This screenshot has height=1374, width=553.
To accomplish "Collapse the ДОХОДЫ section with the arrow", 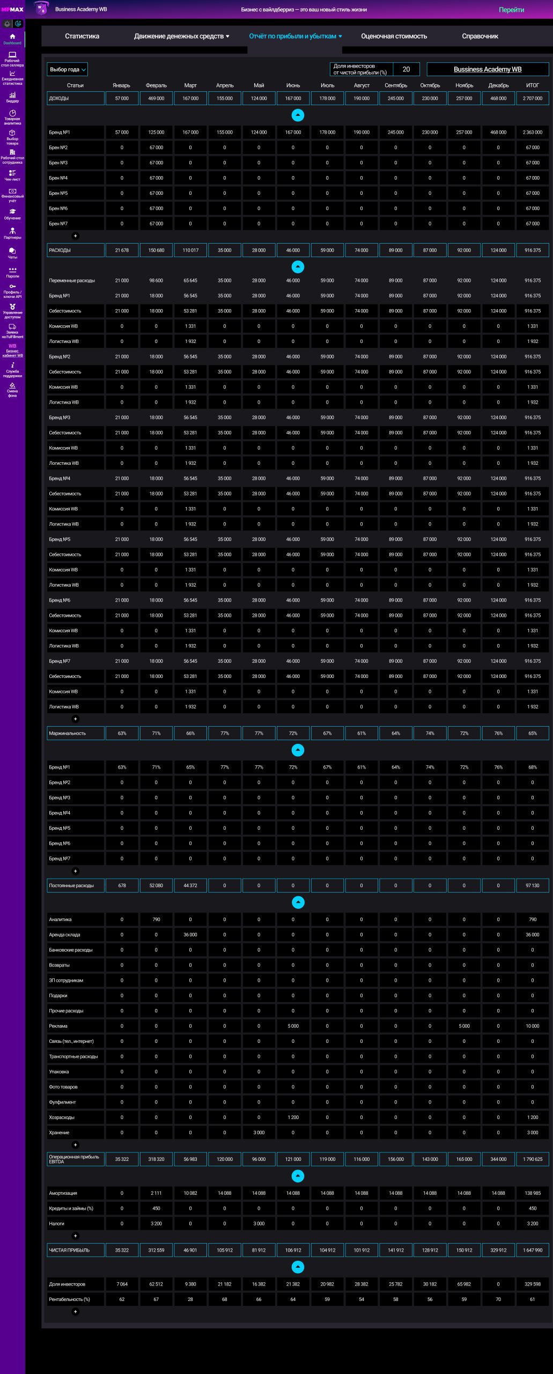I will [x=298, y=115].
